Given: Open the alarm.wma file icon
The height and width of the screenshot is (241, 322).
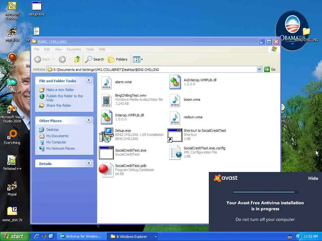Looking at the screenshot, I should click(x=106, y=83).
